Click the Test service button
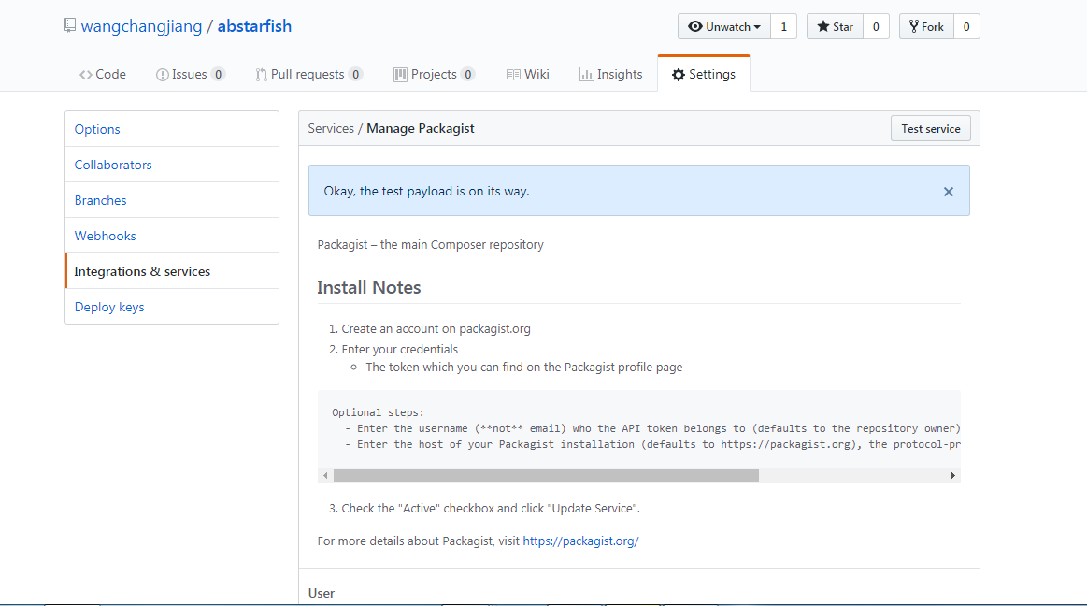1087x606 pixels. [x=930, y=128]
